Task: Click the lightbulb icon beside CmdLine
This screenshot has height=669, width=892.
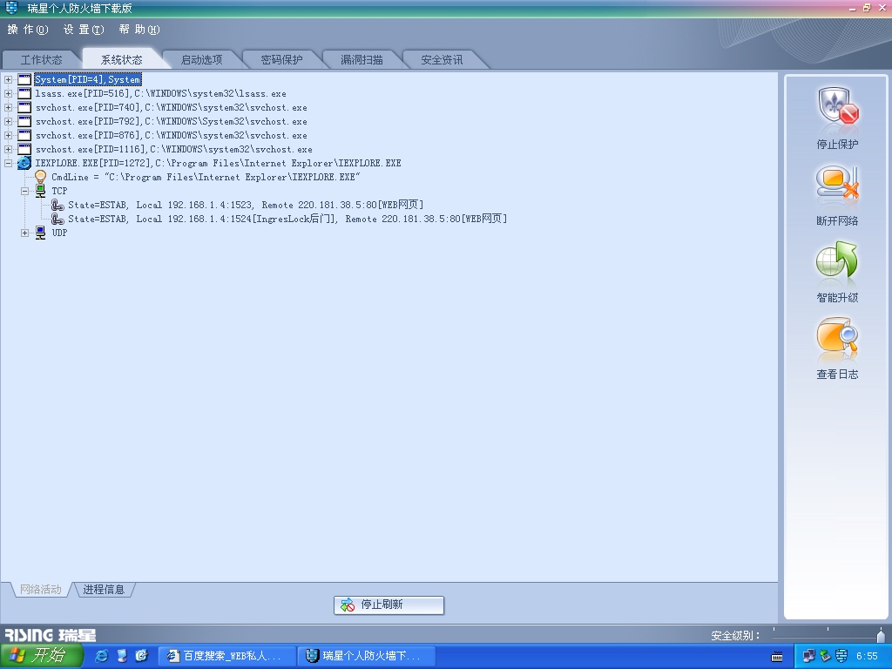Action: click(40, 177)
